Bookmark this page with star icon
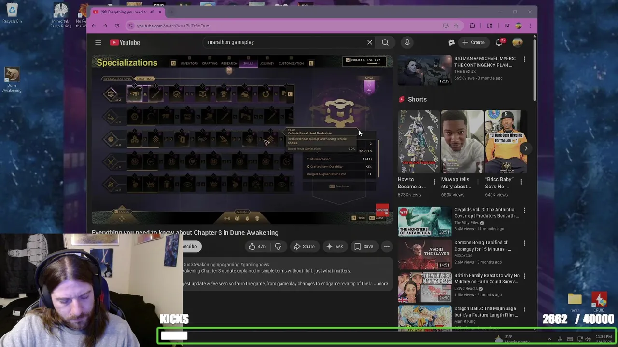The height and width of the screenshot is (347, 618). [x=457, y=26]
